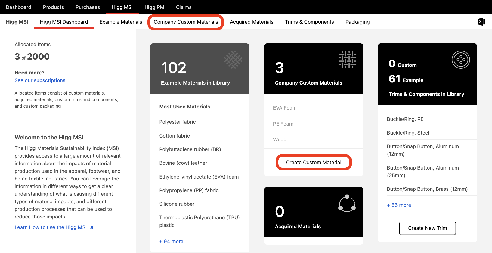Image resolution: width=492 pixels, height=253 pixels.
Task: Expand the + 56 more trims link
Action: (399, 205)
